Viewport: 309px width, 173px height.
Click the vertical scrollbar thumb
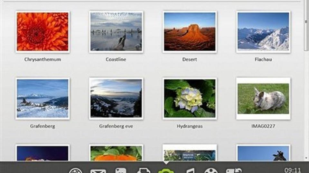(306, 26)
